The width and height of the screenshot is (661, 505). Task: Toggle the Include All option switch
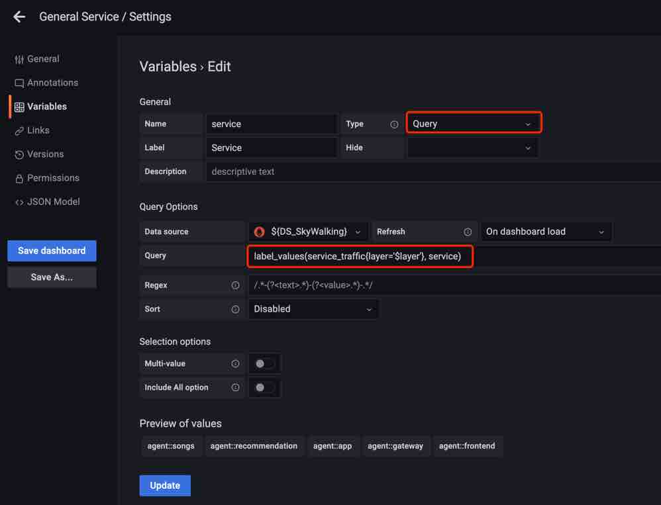(x=264, y=388)
